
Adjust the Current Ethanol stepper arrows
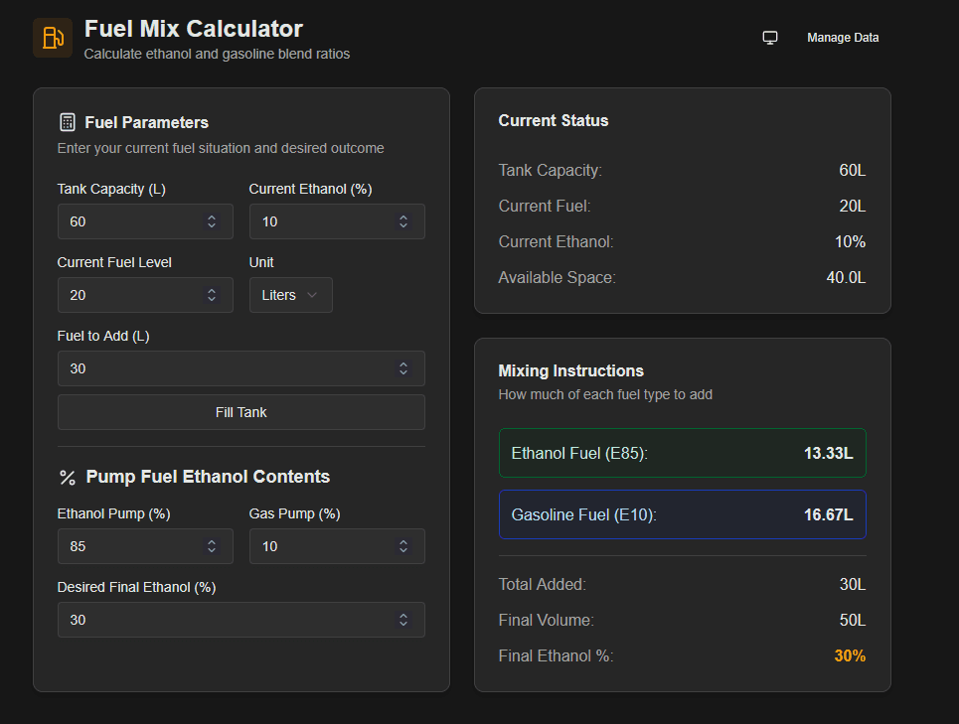click(x=403, y=221)
